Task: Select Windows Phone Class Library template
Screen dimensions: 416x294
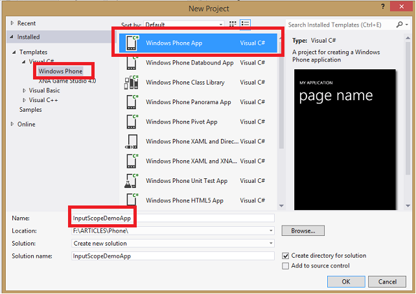Action: point(198,82)
